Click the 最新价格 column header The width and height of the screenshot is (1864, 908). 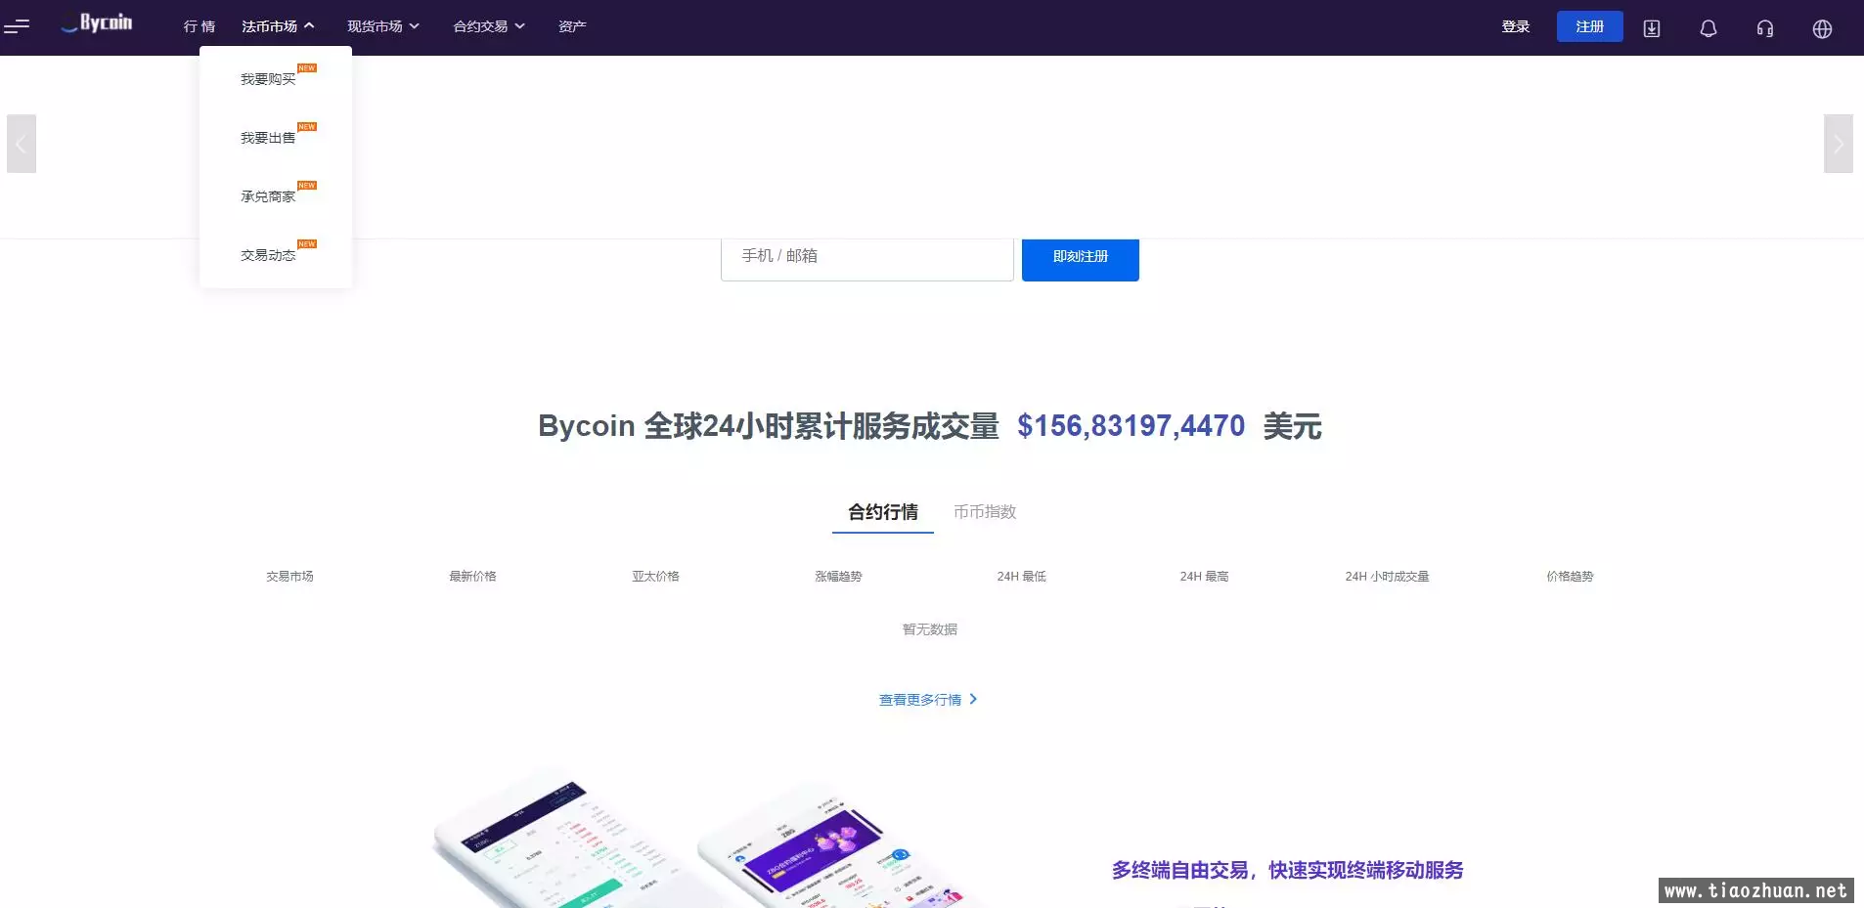click(x=472, y=577)
